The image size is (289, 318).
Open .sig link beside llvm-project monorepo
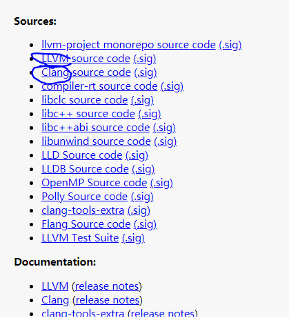230,45
